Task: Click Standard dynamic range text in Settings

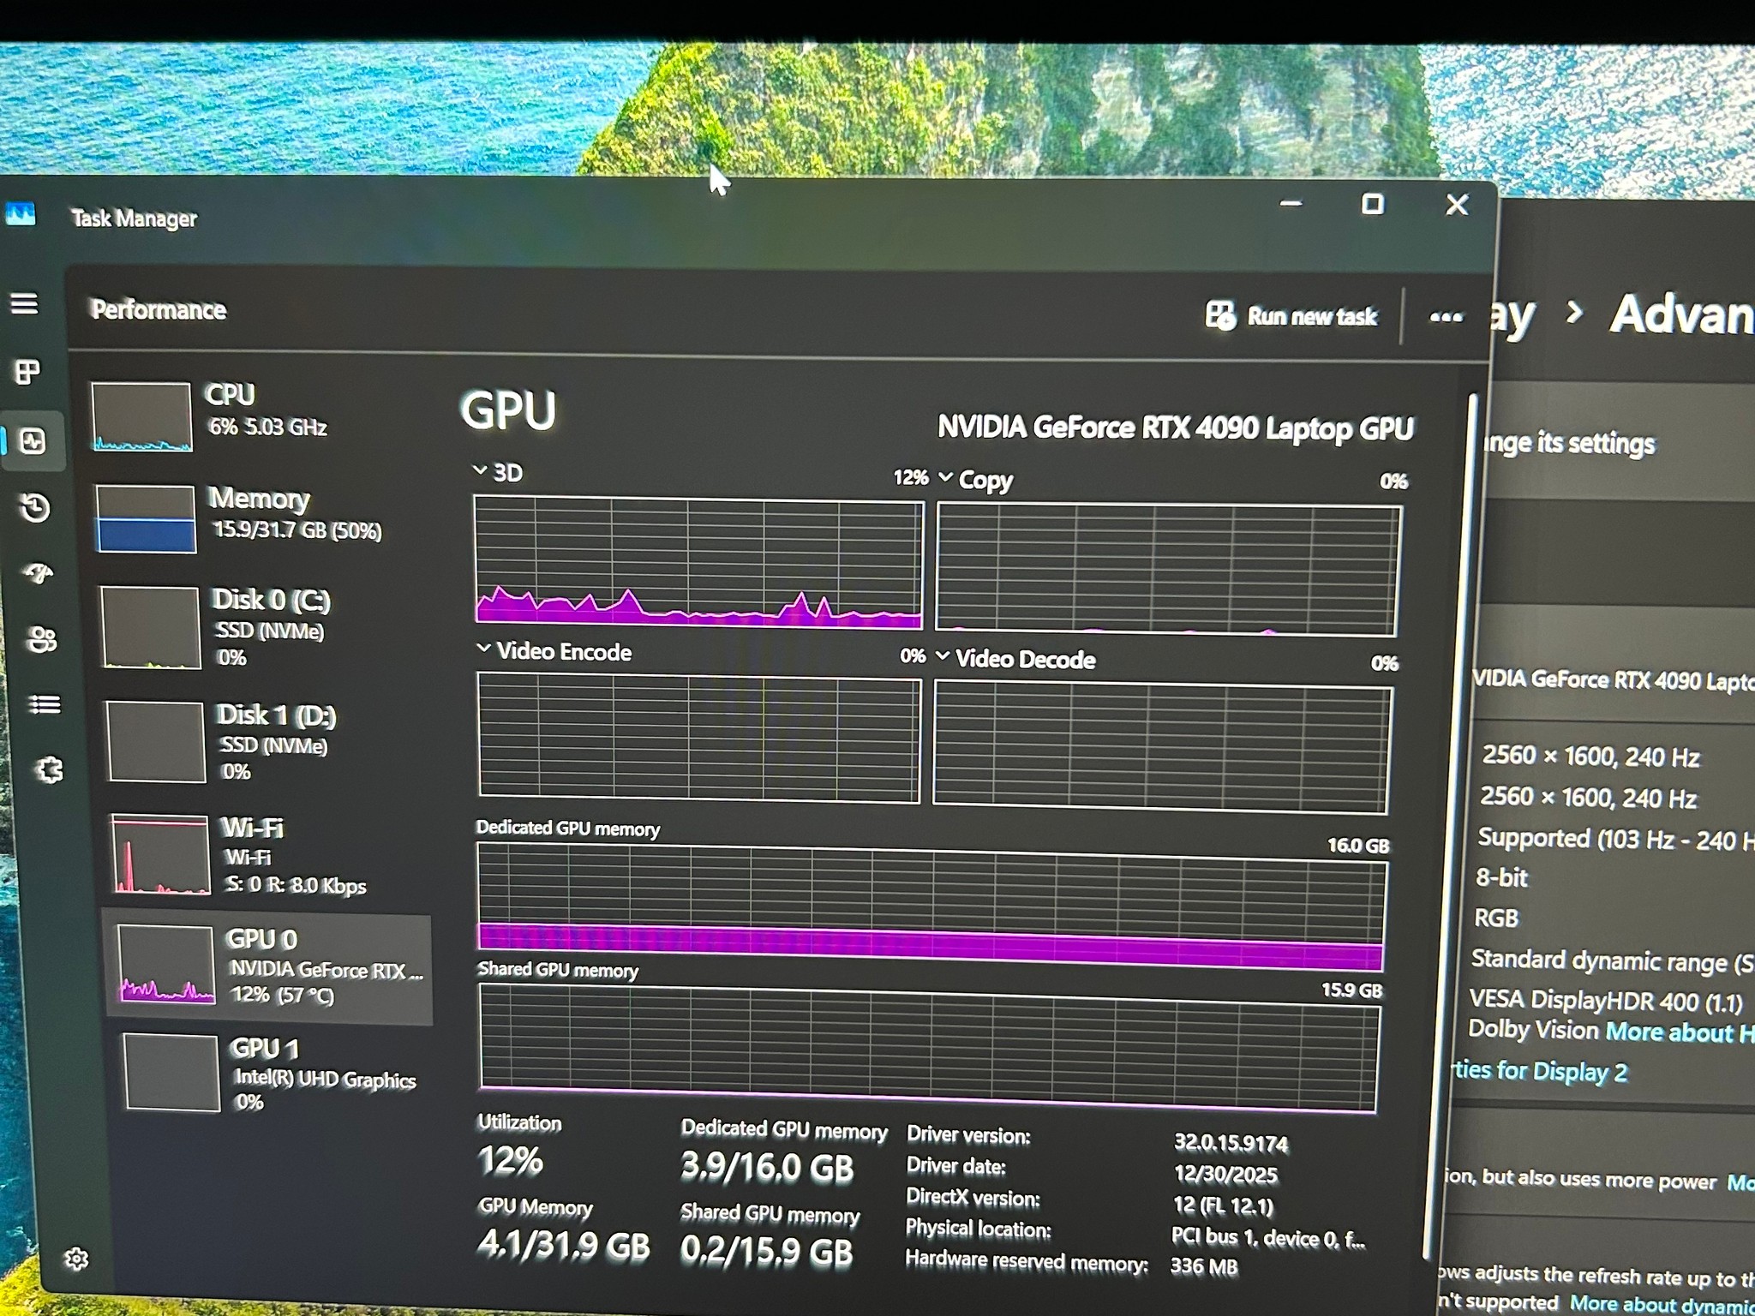Action: (x=1613, y=960)
